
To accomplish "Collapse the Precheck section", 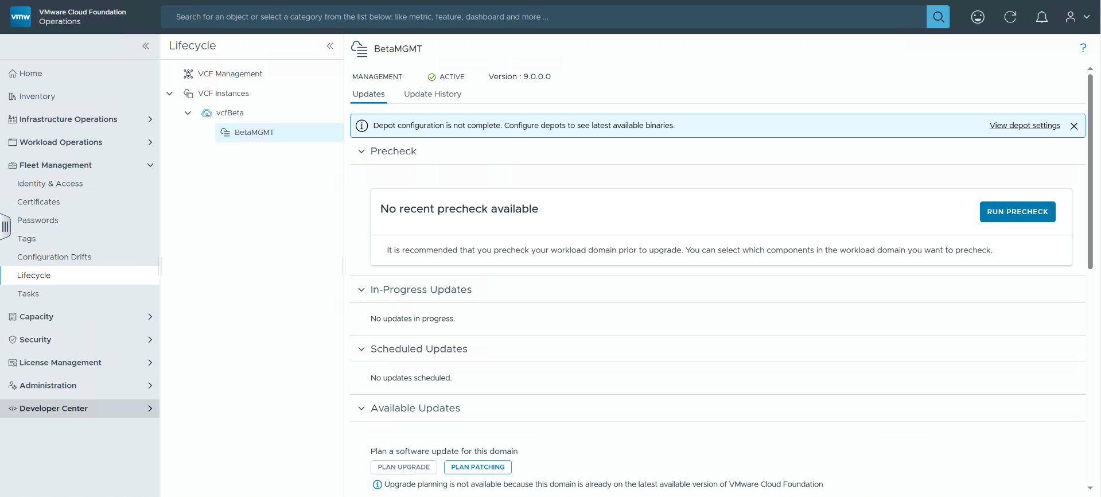I will tap(361, 152).
